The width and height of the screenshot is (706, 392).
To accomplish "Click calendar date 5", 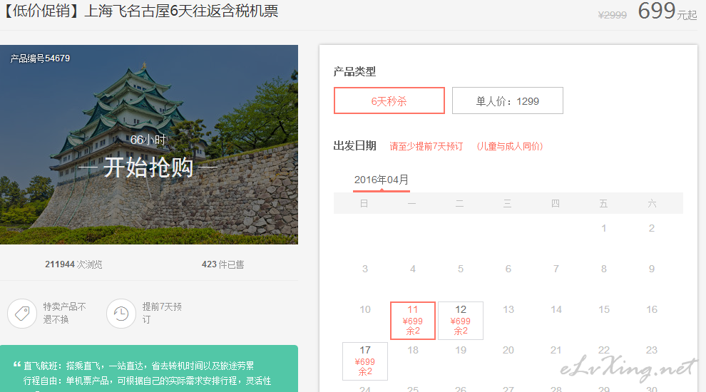I will tap(461, 269).
